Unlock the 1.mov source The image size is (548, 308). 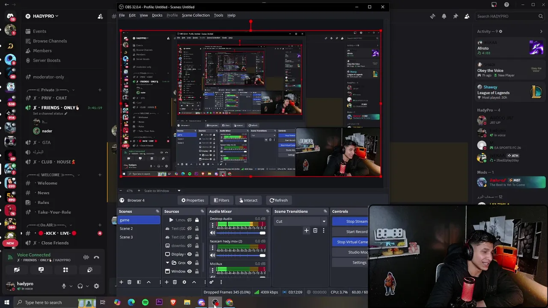pyautogui.click(x=197, y=220)
